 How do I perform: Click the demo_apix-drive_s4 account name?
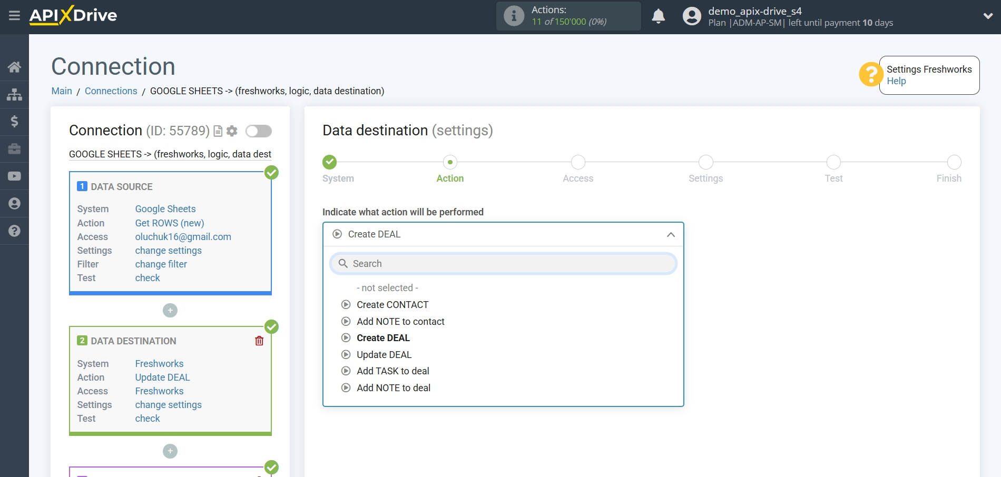(x=754, y=11)
